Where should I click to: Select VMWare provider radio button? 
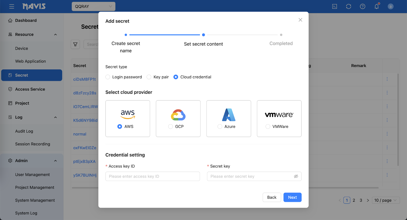pos(268,127)
